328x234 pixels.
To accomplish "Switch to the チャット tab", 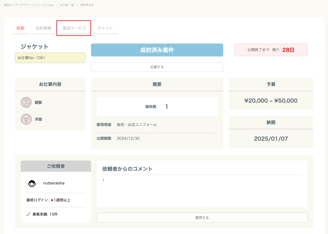I will pyautogui.click(x=105, y=28).
